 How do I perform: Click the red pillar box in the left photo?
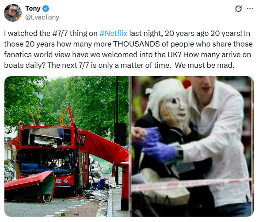(124, 186)
